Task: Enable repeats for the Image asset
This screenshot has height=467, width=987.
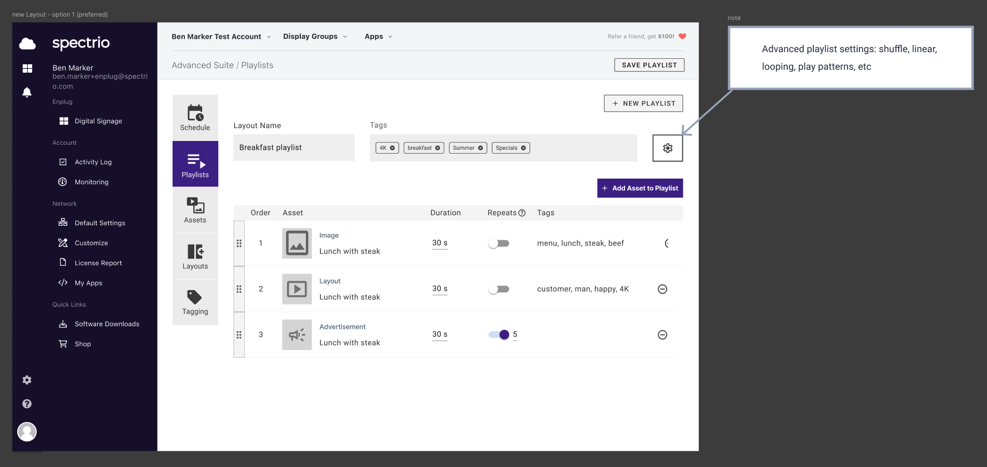Action: pos(498,243)
